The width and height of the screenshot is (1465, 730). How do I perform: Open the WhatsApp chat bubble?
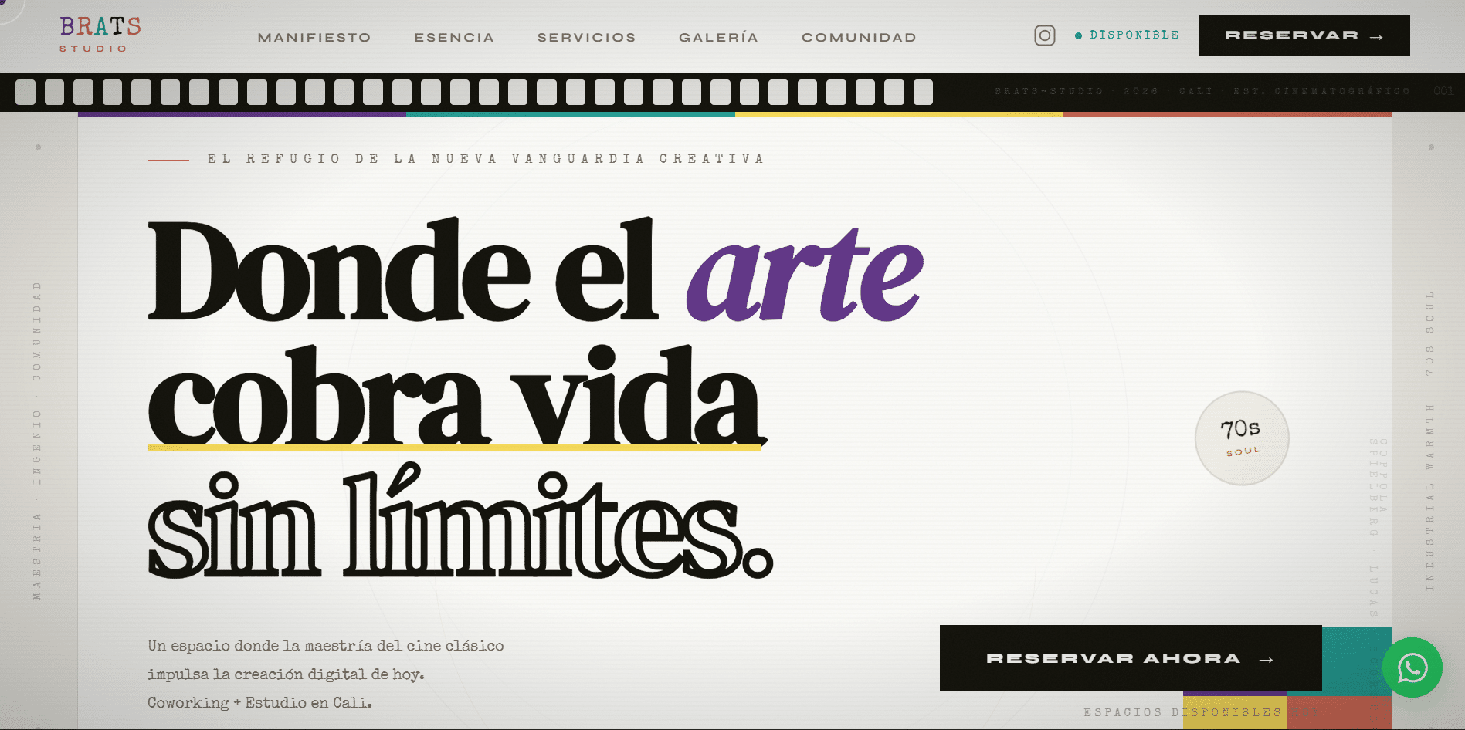[x=1412, y=667]
